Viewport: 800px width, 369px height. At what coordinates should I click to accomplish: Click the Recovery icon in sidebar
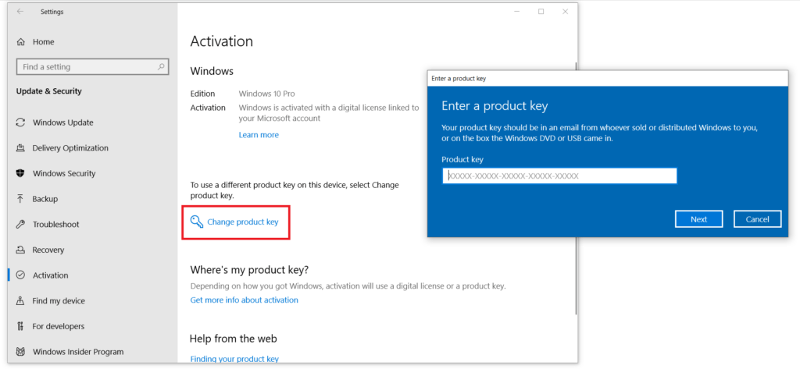[21, 250]
